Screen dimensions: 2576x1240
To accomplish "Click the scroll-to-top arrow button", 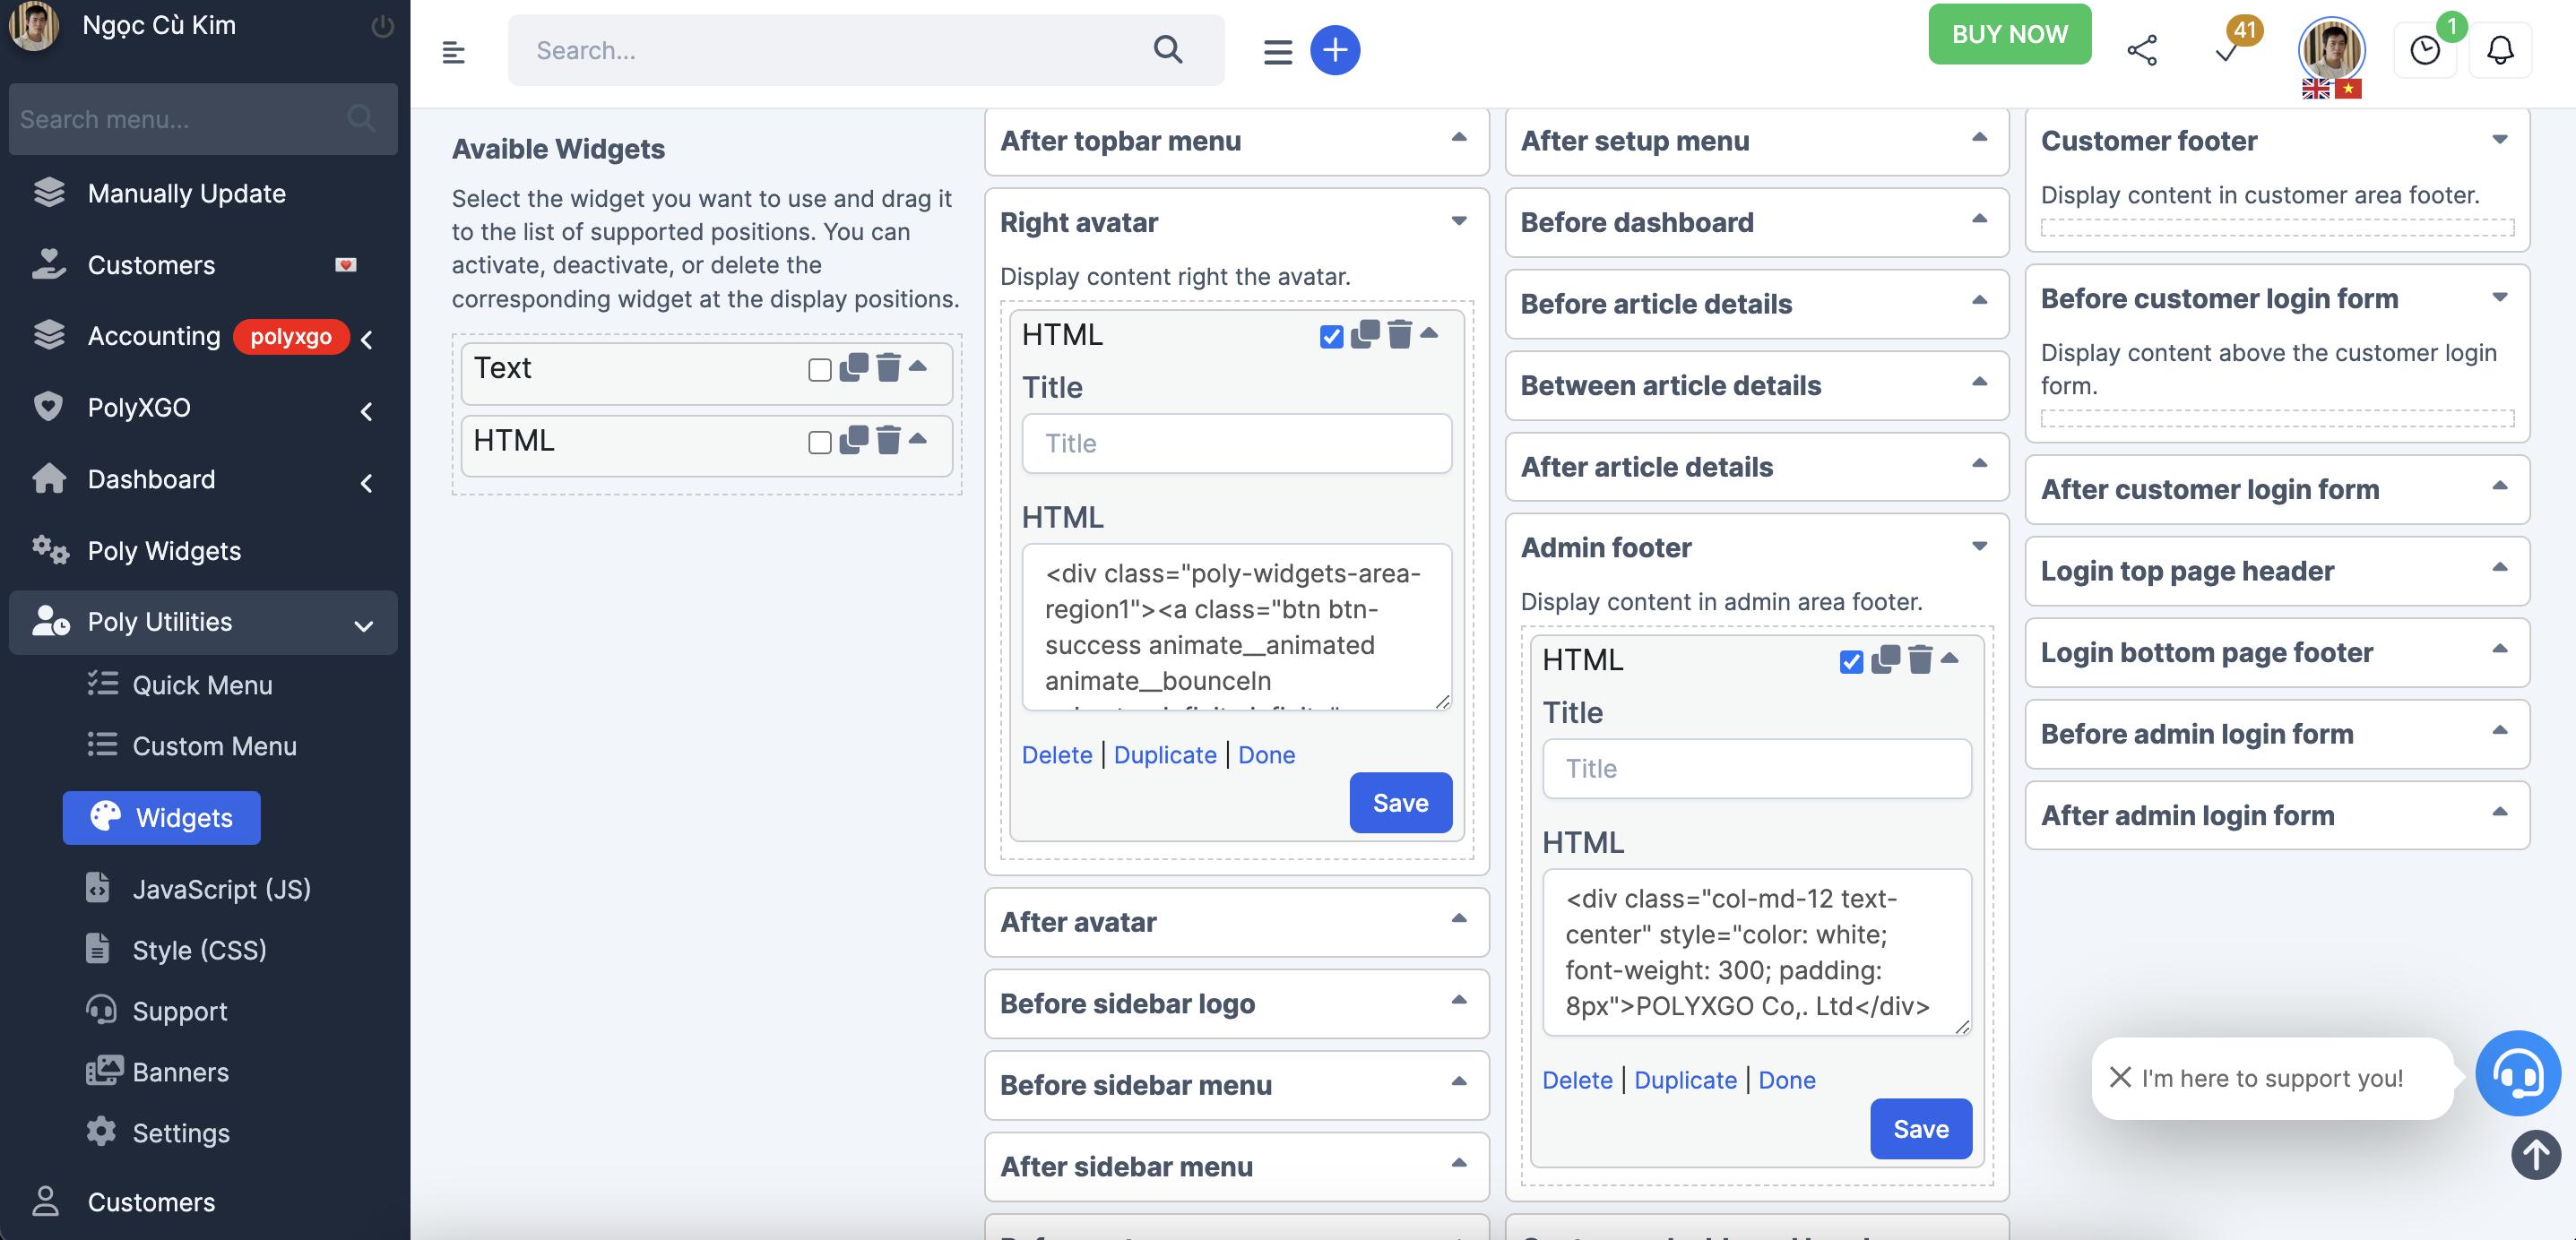I will click(2535, 1155).
